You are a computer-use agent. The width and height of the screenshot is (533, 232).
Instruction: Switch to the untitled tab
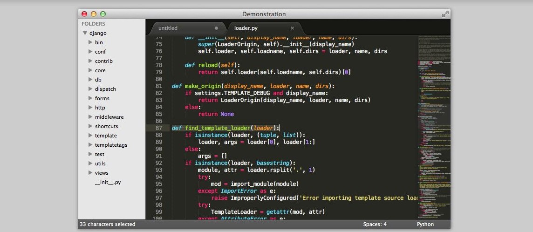click(168, 28)
